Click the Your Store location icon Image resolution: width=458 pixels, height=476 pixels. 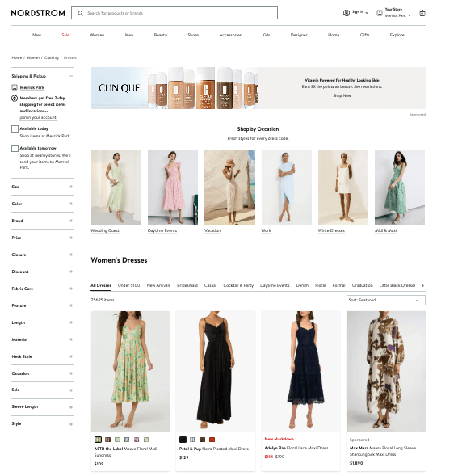380,13
